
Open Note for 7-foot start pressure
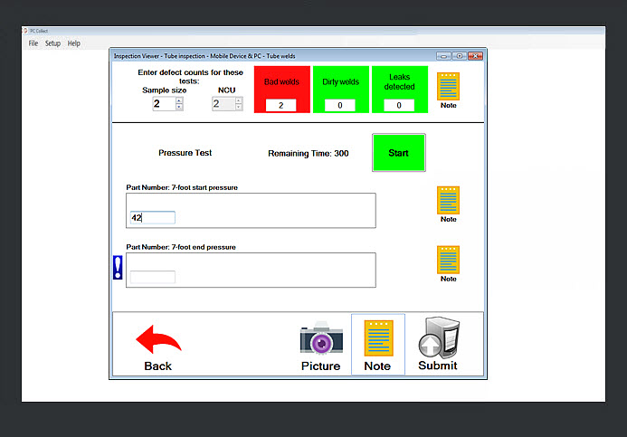(448, 201)
